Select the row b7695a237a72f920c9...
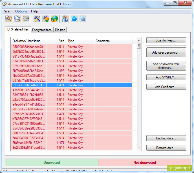The height and width of the screenshot is (173, 194). [x=72, y=119]
